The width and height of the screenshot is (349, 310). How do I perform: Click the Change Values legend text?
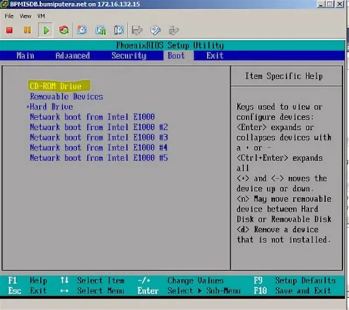(x=195, y=281)
